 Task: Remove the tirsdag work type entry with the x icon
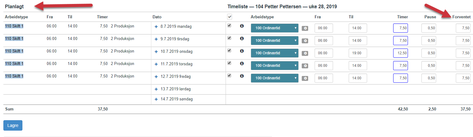[305, 41]
